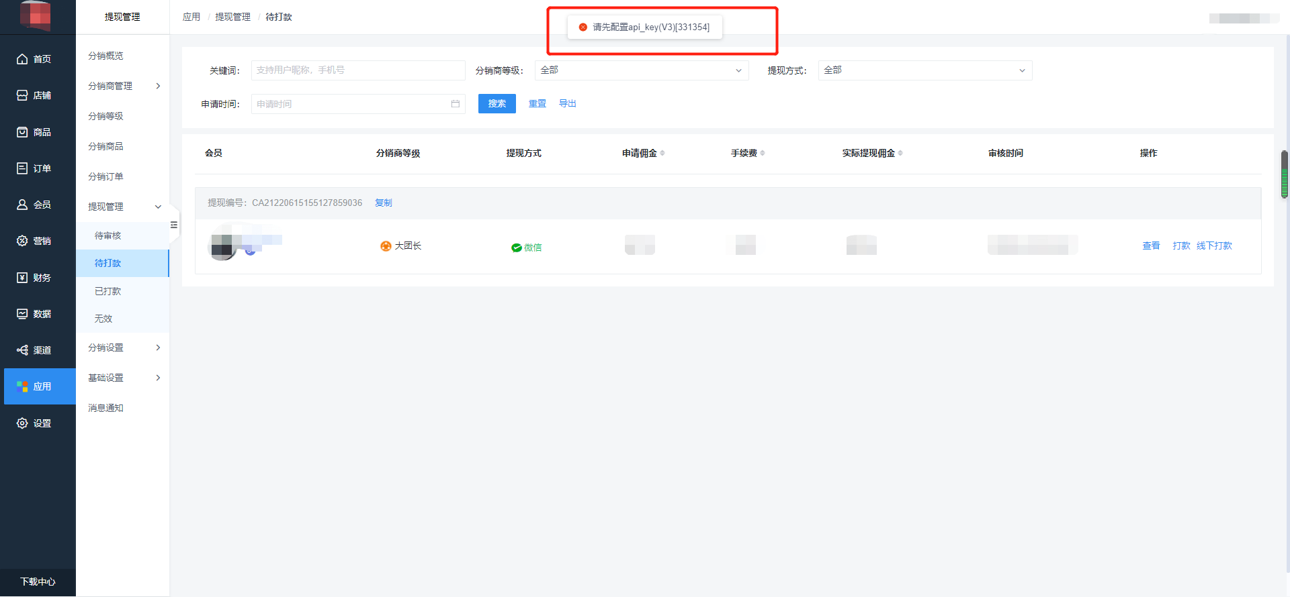Image resolution: width=1290 pixels, height=597 pixels.
Task: Sort by 手续费 column
Action: (763, 153)
